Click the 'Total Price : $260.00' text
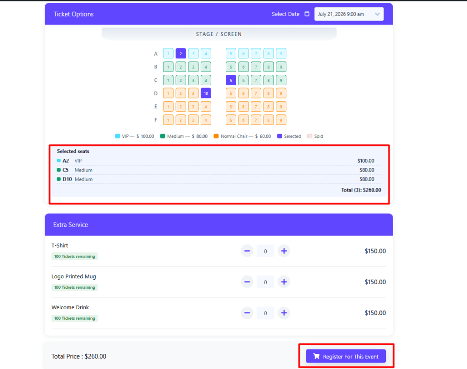Viewport: 467px width, 369px height. click(x=79, y=356)
